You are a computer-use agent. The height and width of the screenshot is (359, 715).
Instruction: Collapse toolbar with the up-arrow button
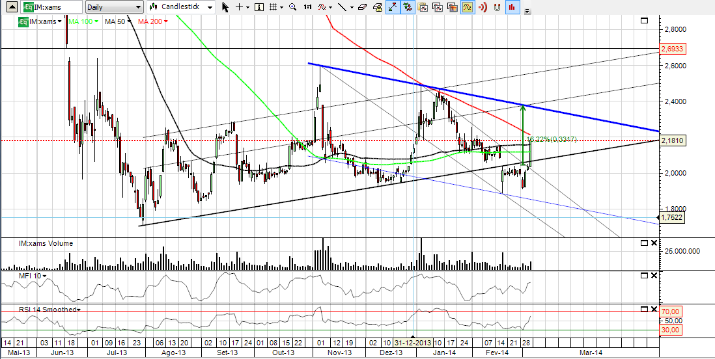pyautogui.click(x=13, y=7)
